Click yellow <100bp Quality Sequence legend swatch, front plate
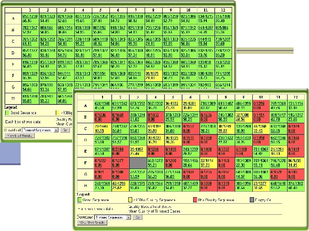This screenshot has width=309, height=231. pyautogui.click(x=130, y=200)
